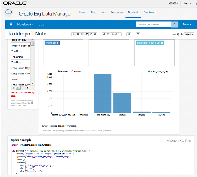Toggle pickup_hour_of_day legend series
197x177 pixels.
point(158,71)
